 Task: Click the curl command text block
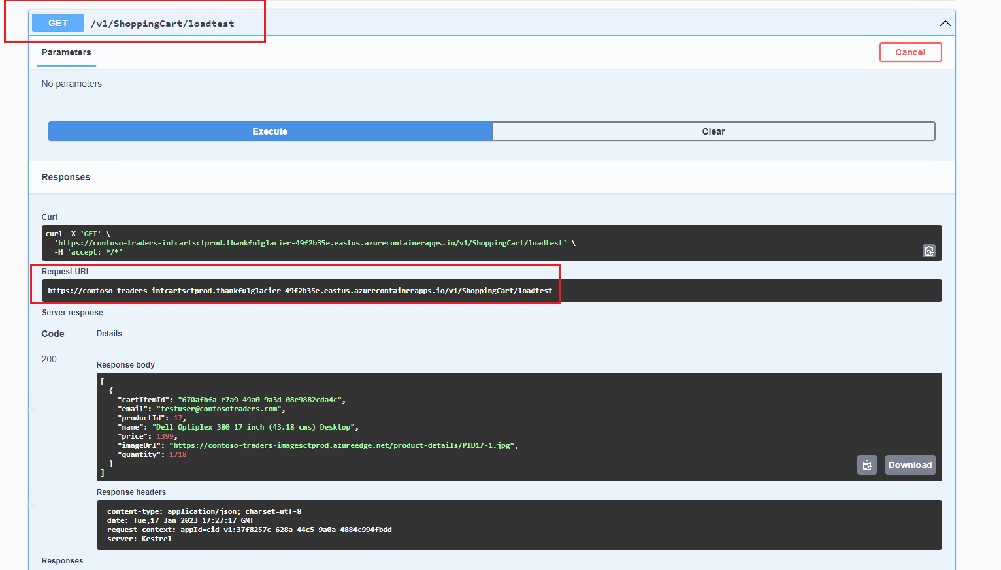point(491,243)
